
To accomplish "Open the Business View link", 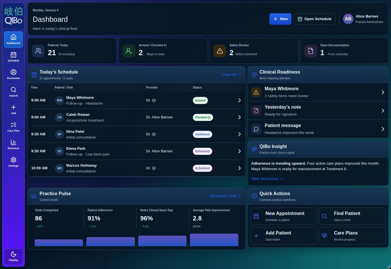I will tap(226, 196).
